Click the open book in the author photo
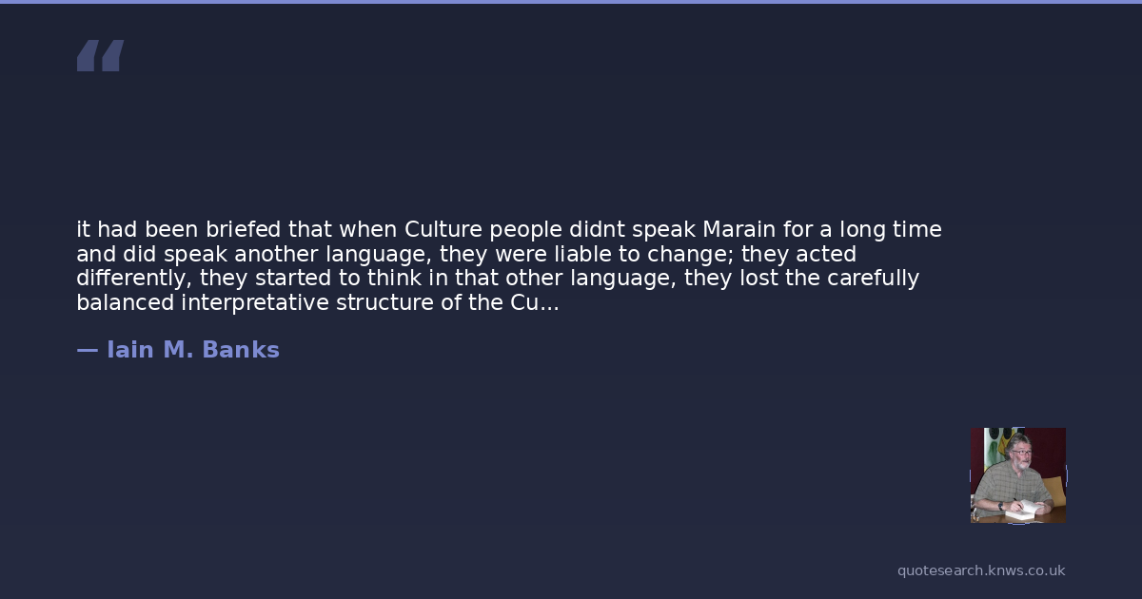 tap(1019, 509)
